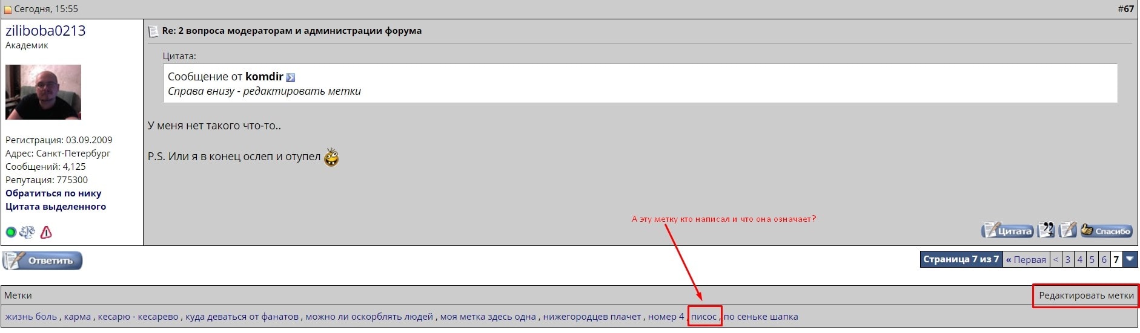
Task: Click the document icon before Re: 2 вопроса
Action: tap(153, 31)
